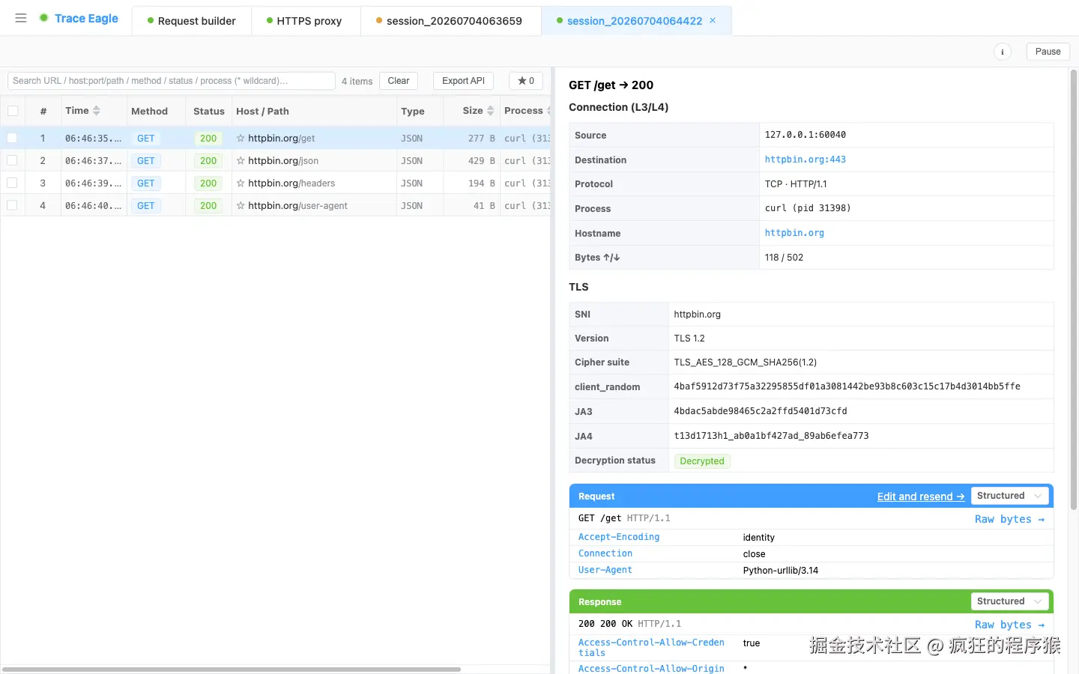Sort requests by Size column arrows
Screen dimensions: 1079x674
[491, 111]
